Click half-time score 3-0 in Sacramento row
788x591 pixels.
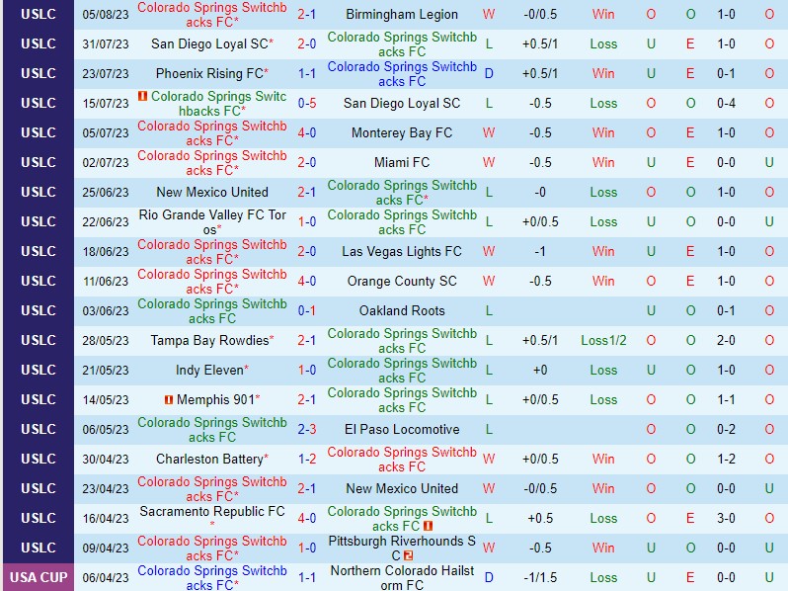(x=726, y=519)
